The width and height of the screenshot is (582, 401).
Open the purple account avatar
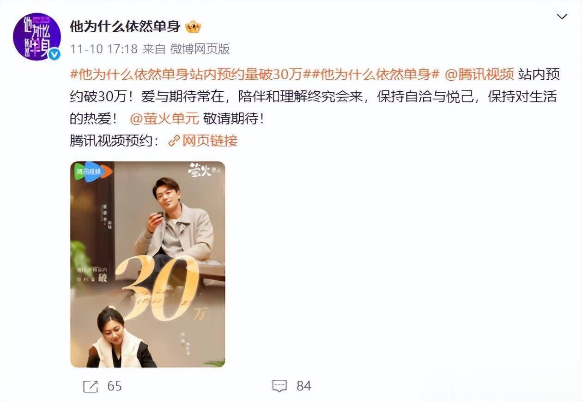pos(37,37)
